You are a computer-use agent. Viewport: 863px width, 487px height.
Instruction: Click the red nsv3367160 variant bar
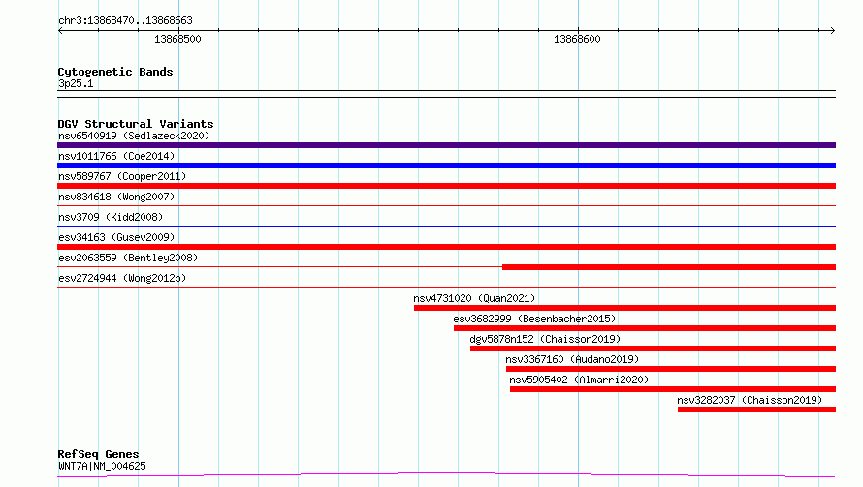(671, 369)
